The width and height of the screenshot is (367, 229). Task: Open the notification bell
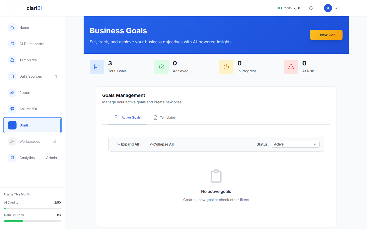point(311,8)
